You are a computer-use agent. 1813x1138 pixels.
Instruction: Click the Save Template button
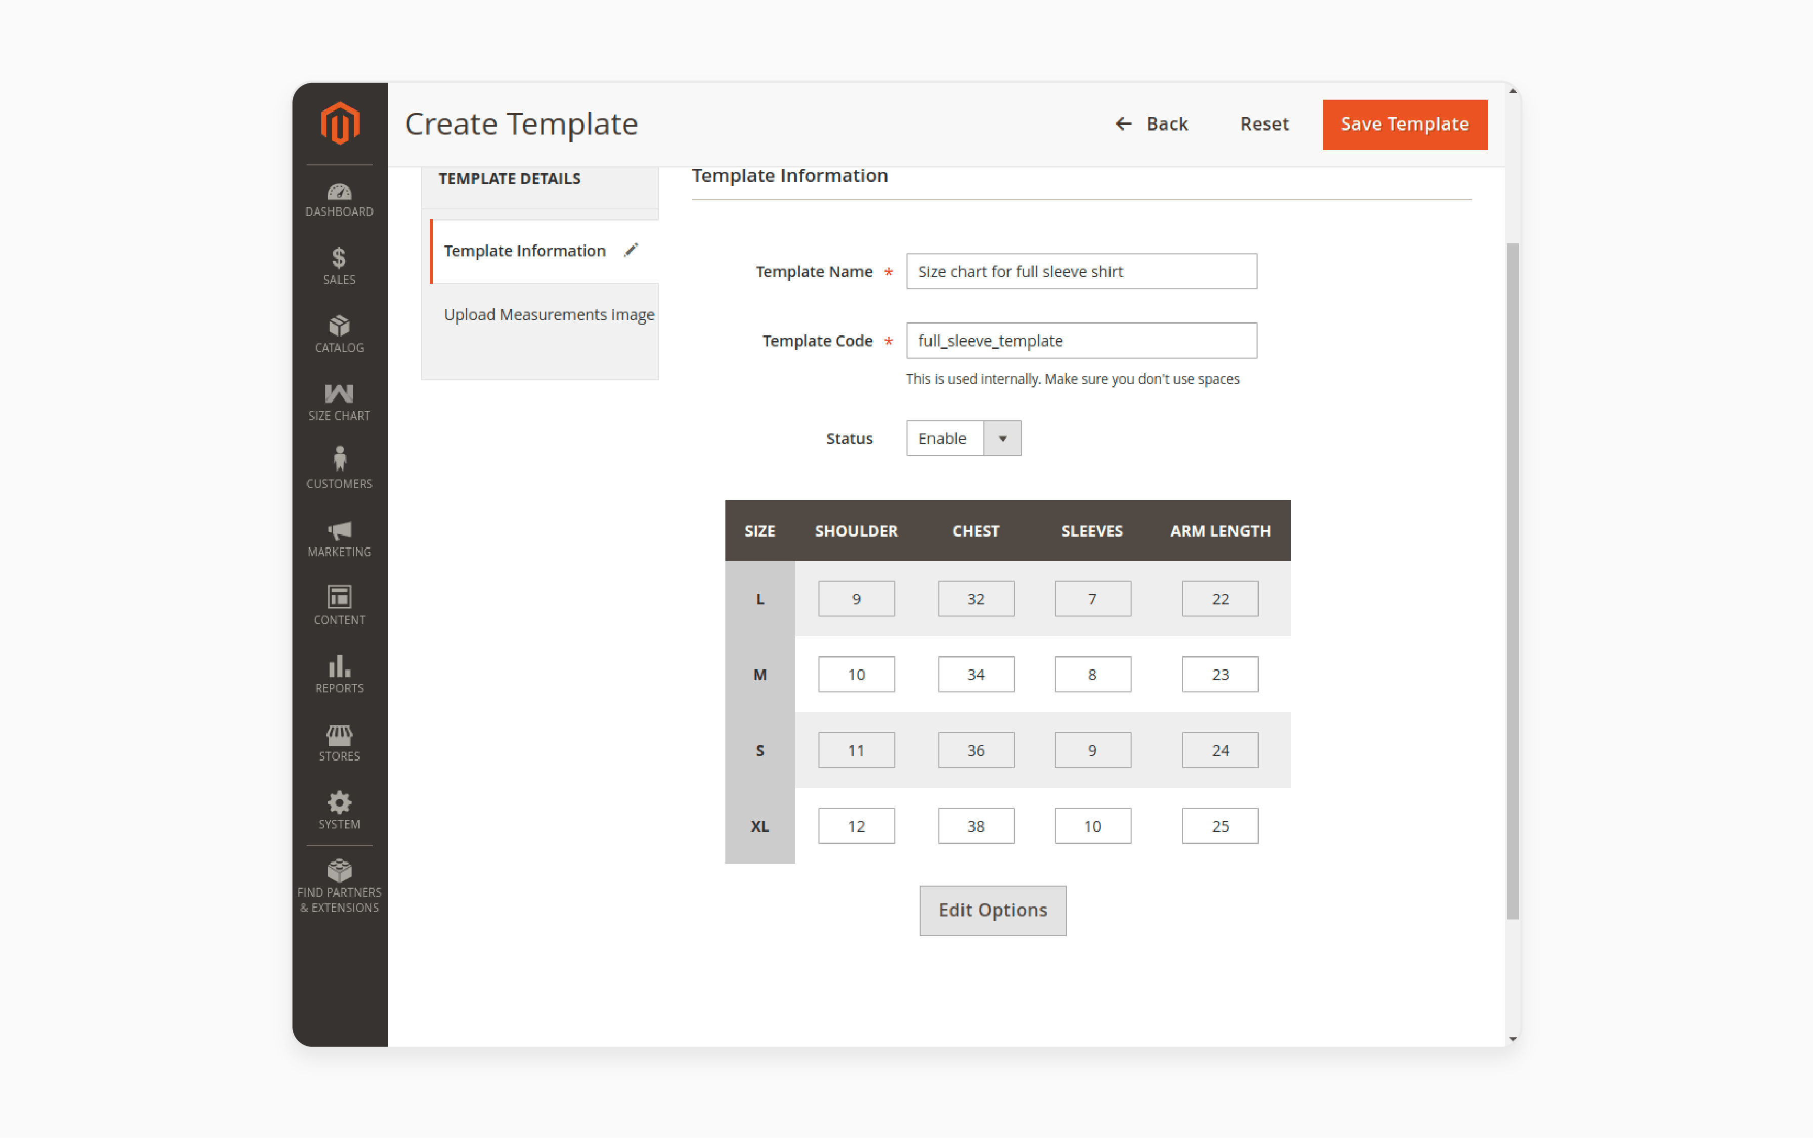[x=1404, y=124]
